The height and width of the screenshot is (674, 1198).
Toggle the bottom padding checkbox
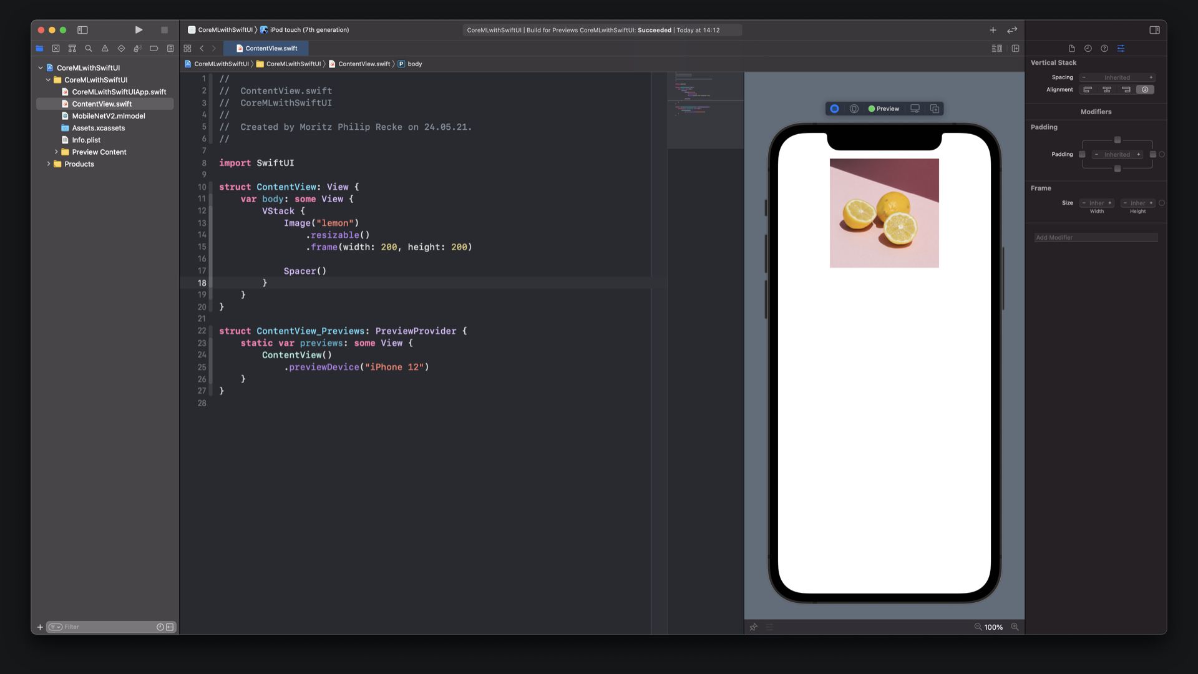1117,169
